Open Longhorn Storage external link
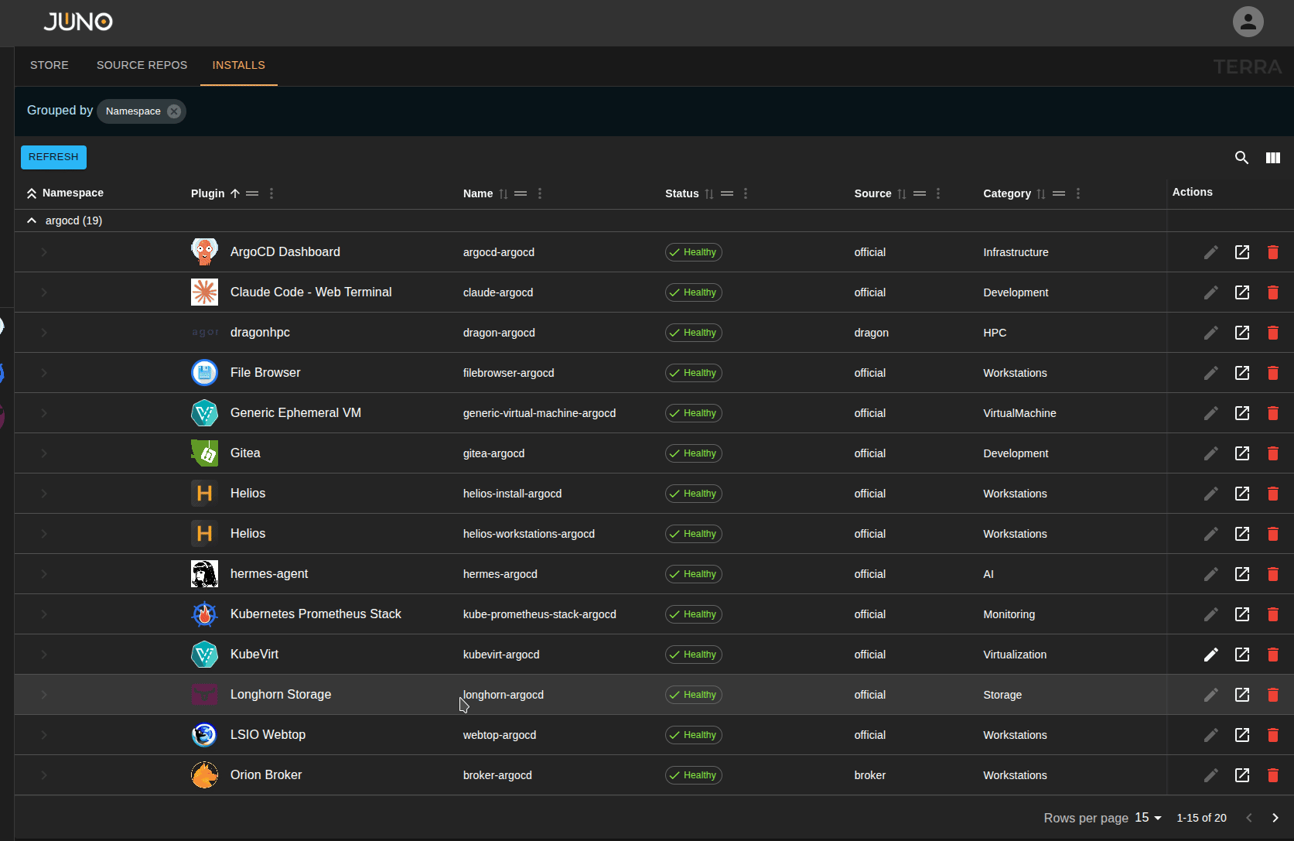Viewport: 1294px width, 841px height. point(1241,695)
